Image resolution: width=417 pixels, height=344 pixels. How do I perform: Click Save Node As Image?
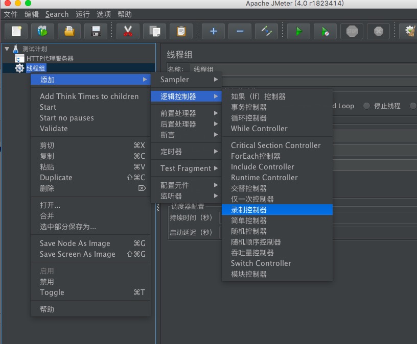point(90,243)
